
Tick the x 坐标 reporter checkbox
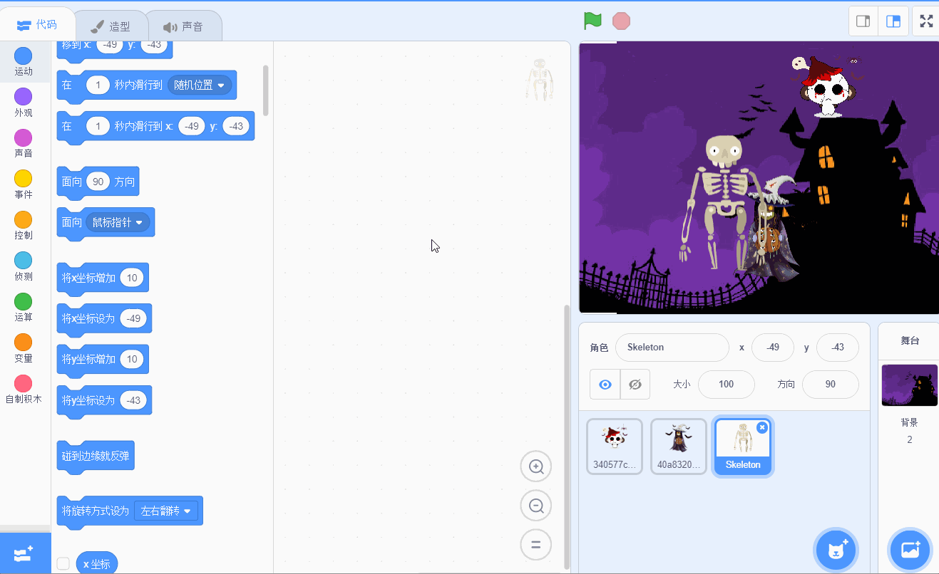[x=63, y=563]
